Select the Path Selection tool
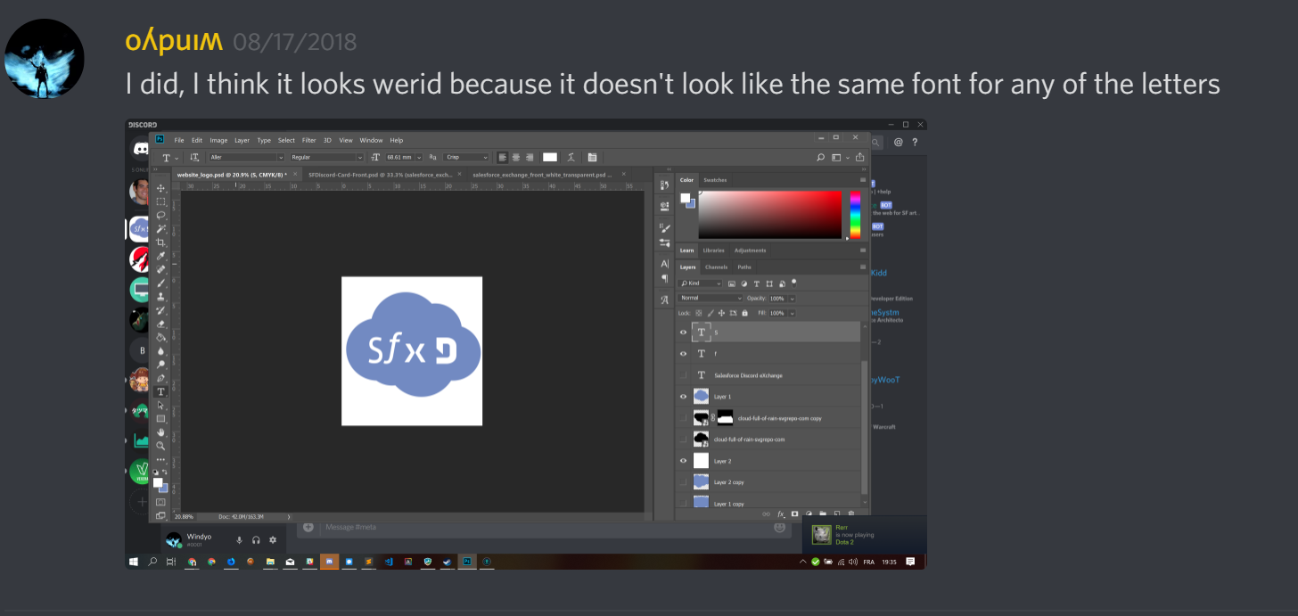 click(x=161, y=405)
